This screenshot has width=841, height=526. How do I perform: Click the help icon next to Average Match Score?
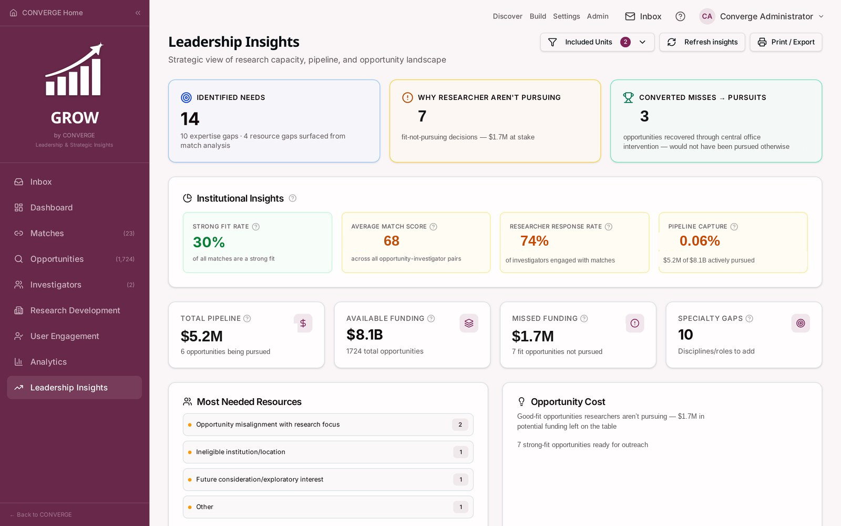tap(434, 227)
